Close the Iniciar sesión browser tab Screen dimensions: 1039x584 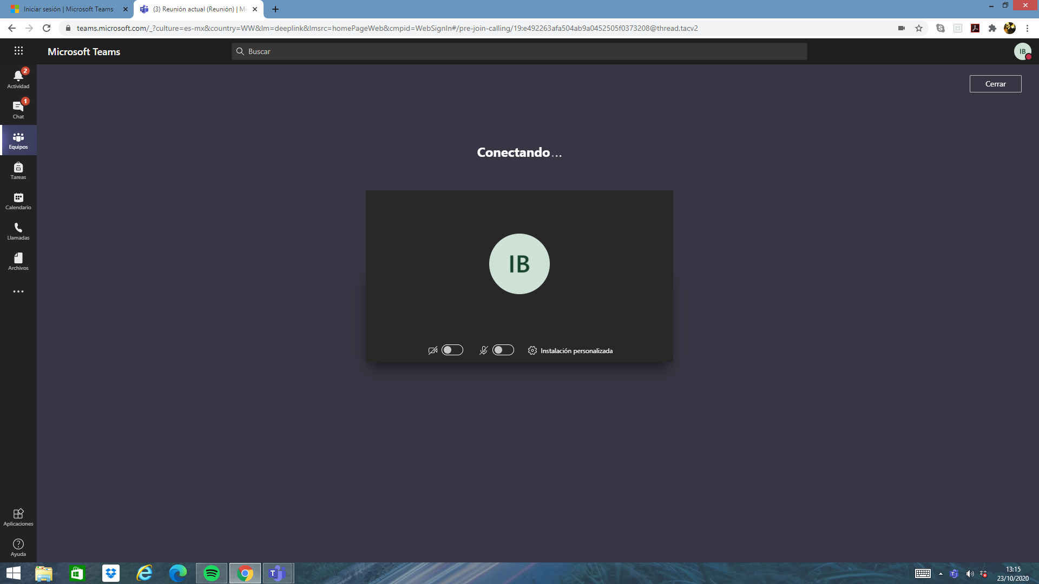126,9
